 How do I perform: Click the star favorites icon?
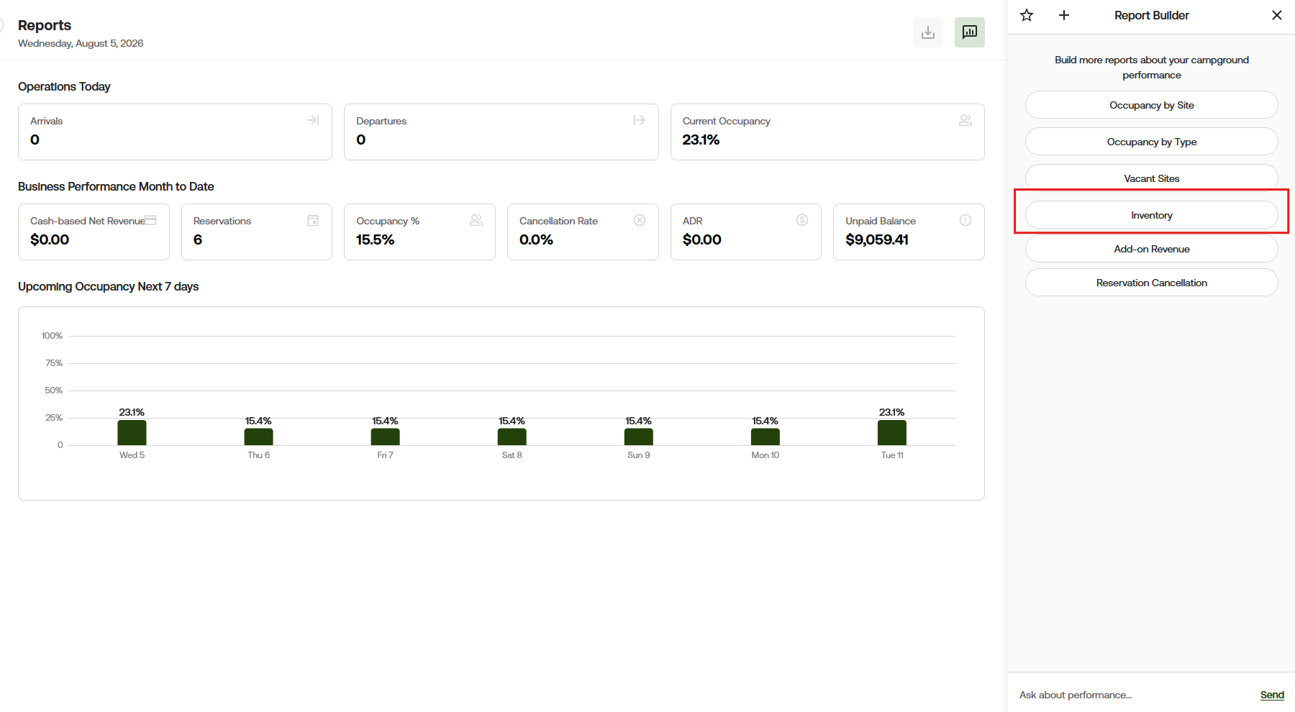click(1027, 15)
